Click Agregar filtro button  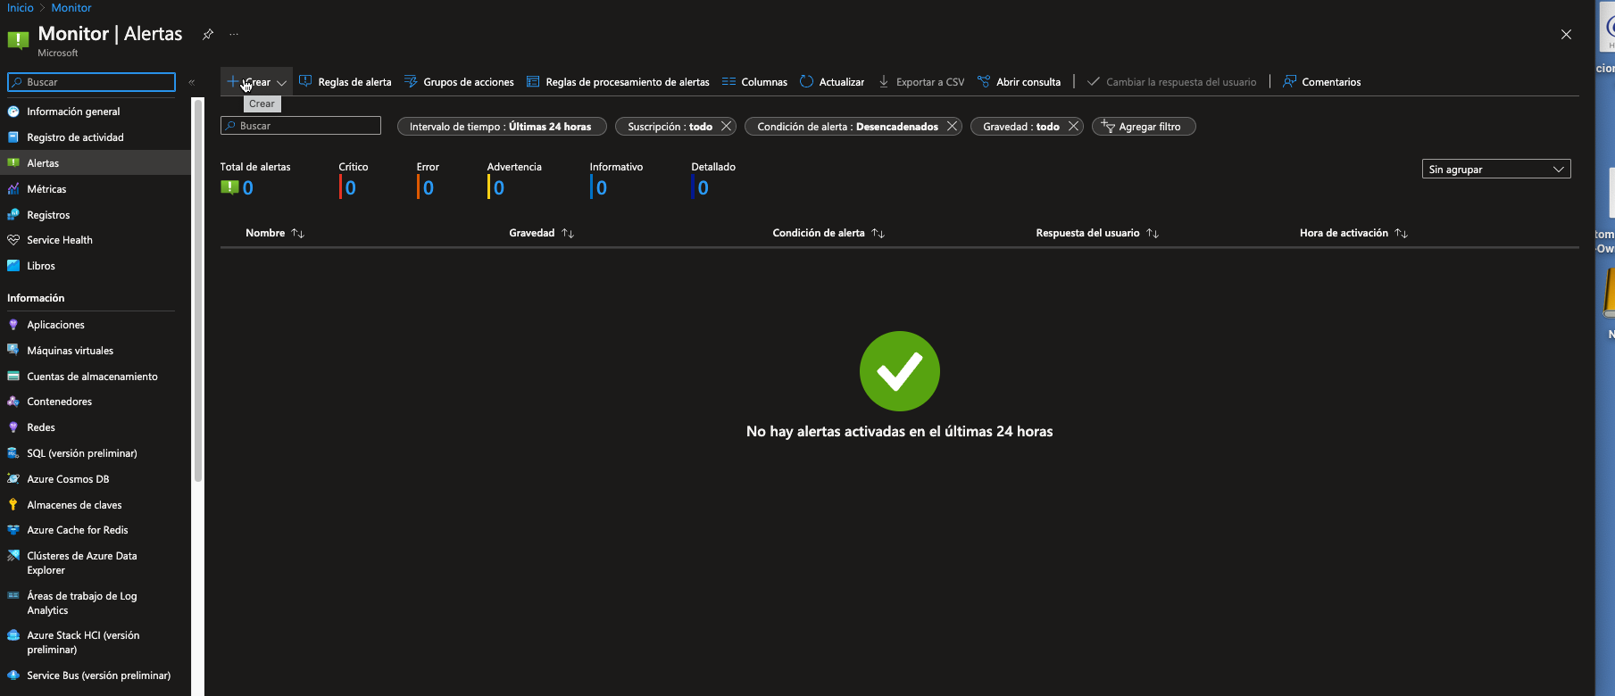click(1143, 127)
